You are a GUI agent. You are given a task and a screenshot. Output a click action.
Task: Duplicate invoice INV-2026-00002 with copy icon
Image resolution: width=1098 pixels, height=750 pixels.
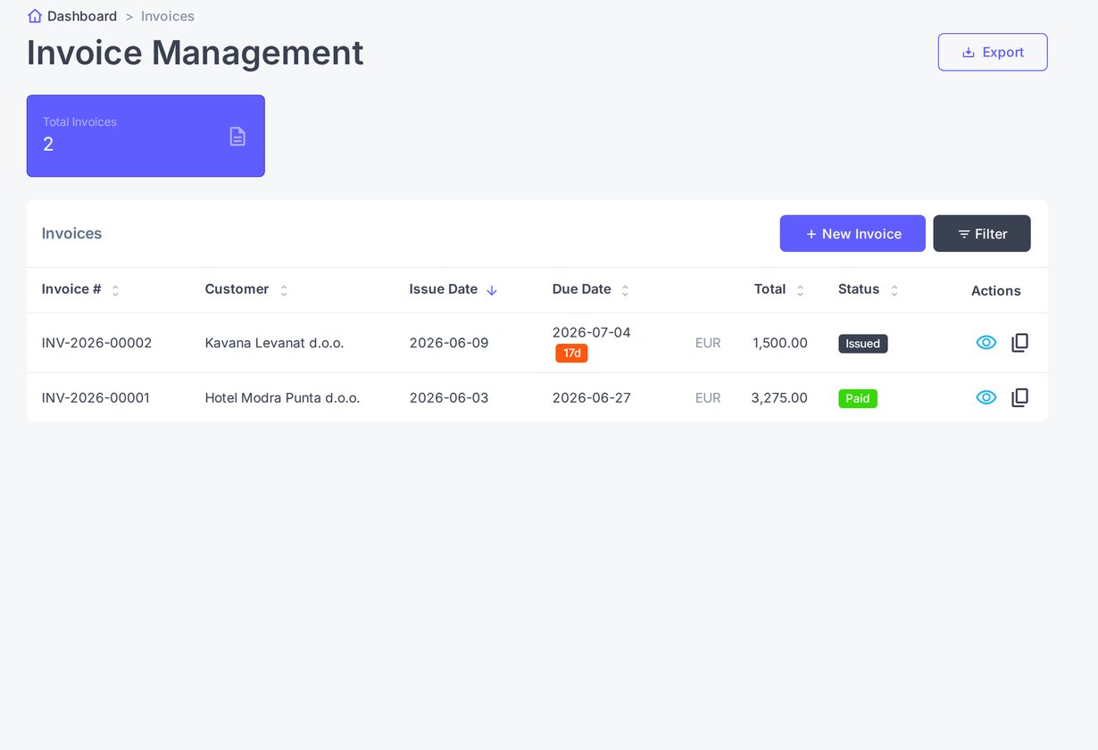[1019, 343]
